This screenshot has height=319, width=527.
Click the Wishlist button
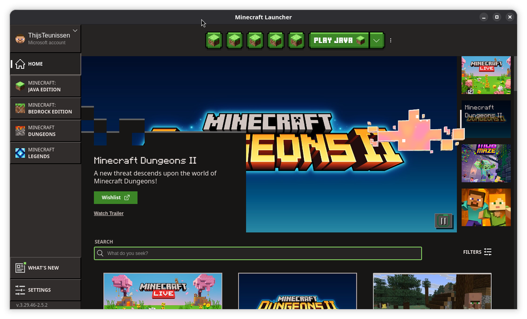115,197
